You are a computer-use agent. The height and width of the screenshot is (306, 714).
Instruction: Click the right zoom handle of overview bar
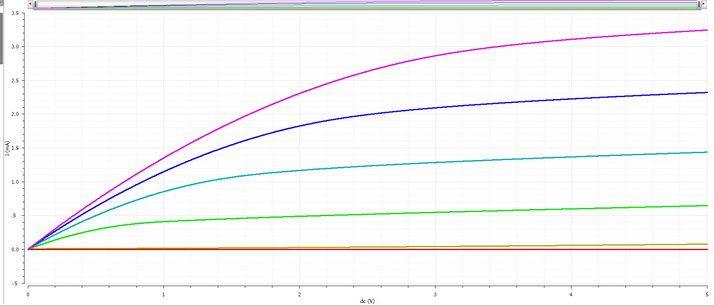coord(698,4)
